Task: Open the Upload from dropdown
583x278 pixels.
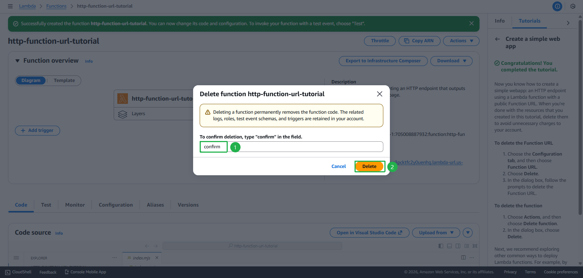Action: pyautogui.click(x=436, y=233)
